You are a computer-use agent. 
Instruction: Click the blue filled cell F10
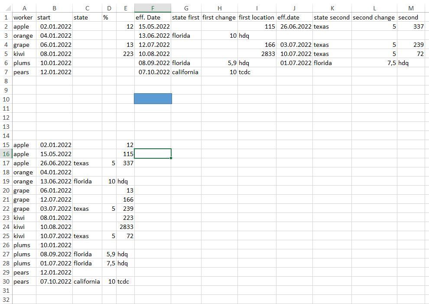point(153,98)
